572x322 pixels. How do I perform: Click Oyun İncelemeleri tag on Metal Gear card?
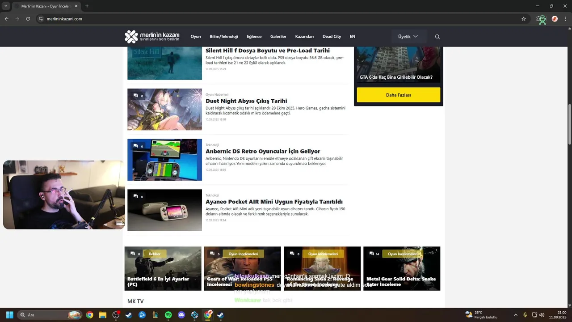point(403,254)
